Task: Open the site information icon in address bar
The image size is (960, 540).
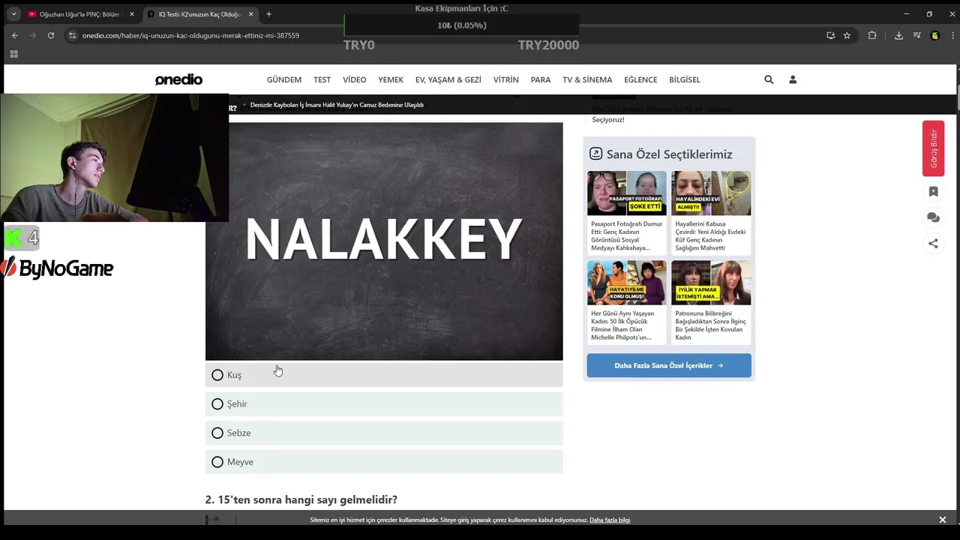Action: [x=72, y=35]
